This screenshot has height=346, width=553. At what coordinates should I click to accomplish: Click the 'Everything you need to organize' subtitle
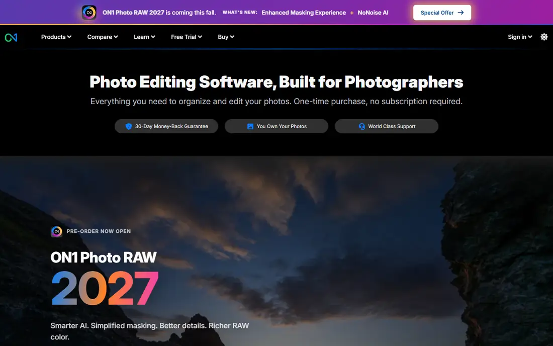point(276,102)
